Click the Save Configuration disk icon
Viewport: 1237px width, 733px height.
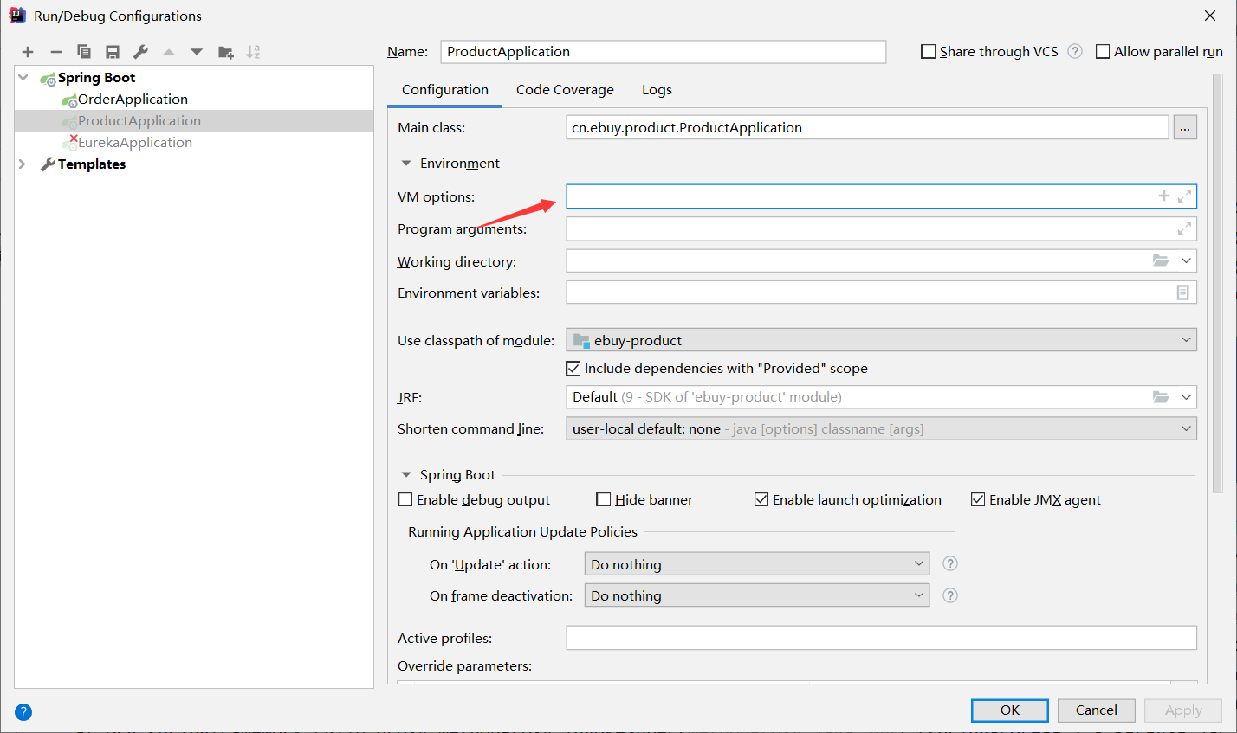pos(113,52)
